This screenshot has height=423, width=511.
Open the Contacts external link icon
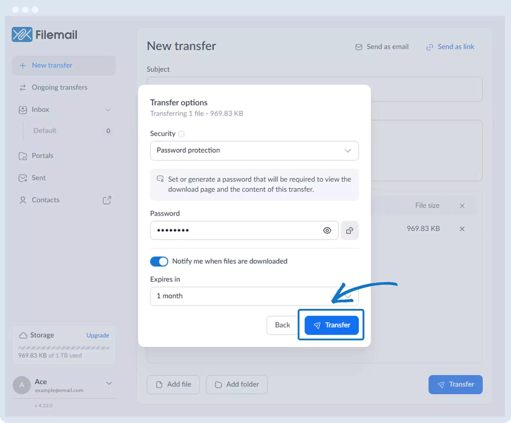tap(107, 200)
